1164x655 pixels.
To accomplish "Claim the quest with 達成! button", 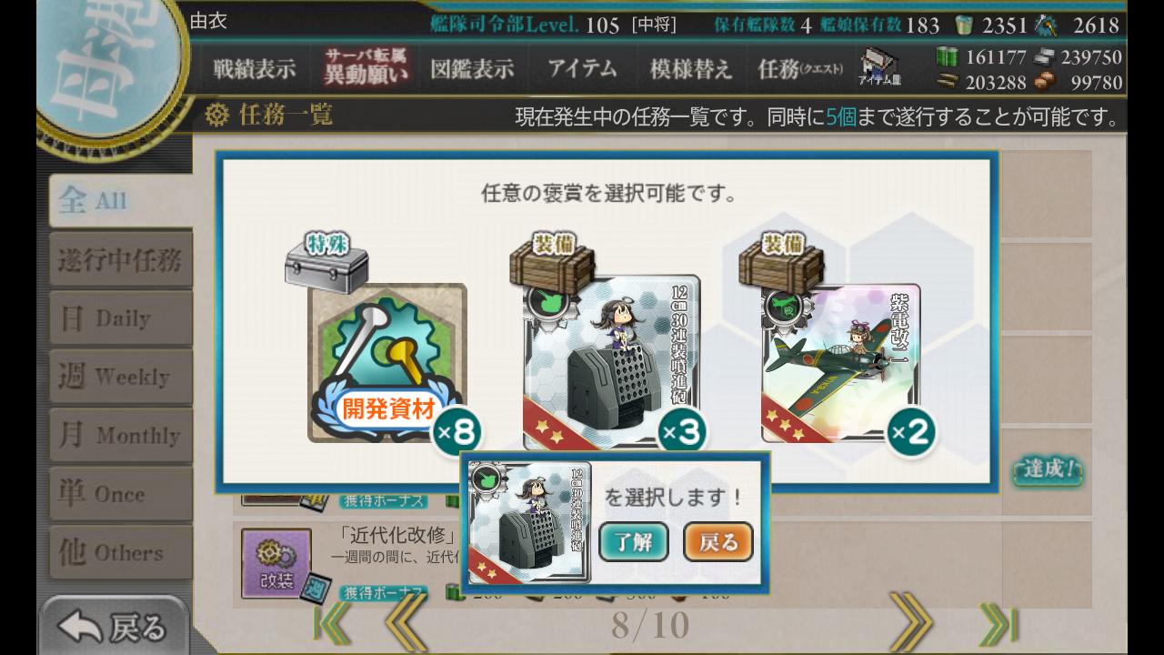I will click(1048, 470).
